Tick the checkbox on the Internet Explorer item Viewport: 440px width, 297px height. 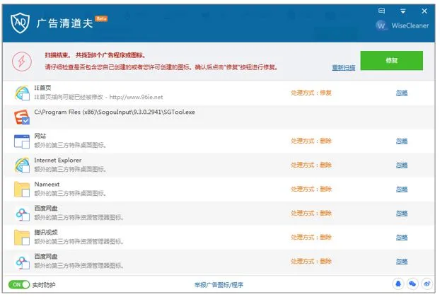[x=25, y=169]
